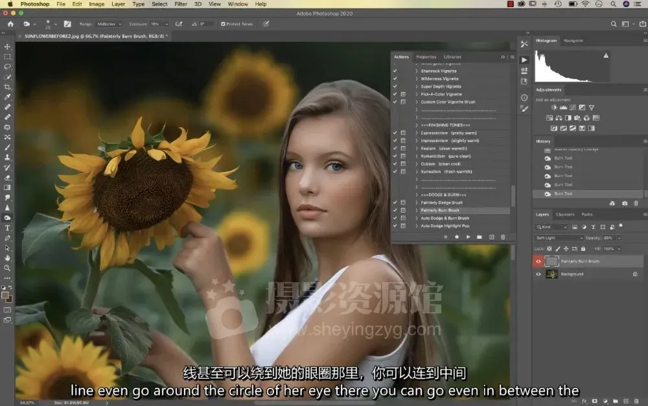The width and height of the screenshot is (648, 406).
Task: Open the Wi-Fi status menu
Action: click(x=585, y=4)
